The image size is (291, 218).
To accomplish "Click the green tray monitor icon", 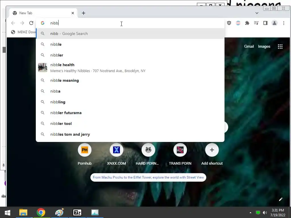I will [x=258, y=213].
